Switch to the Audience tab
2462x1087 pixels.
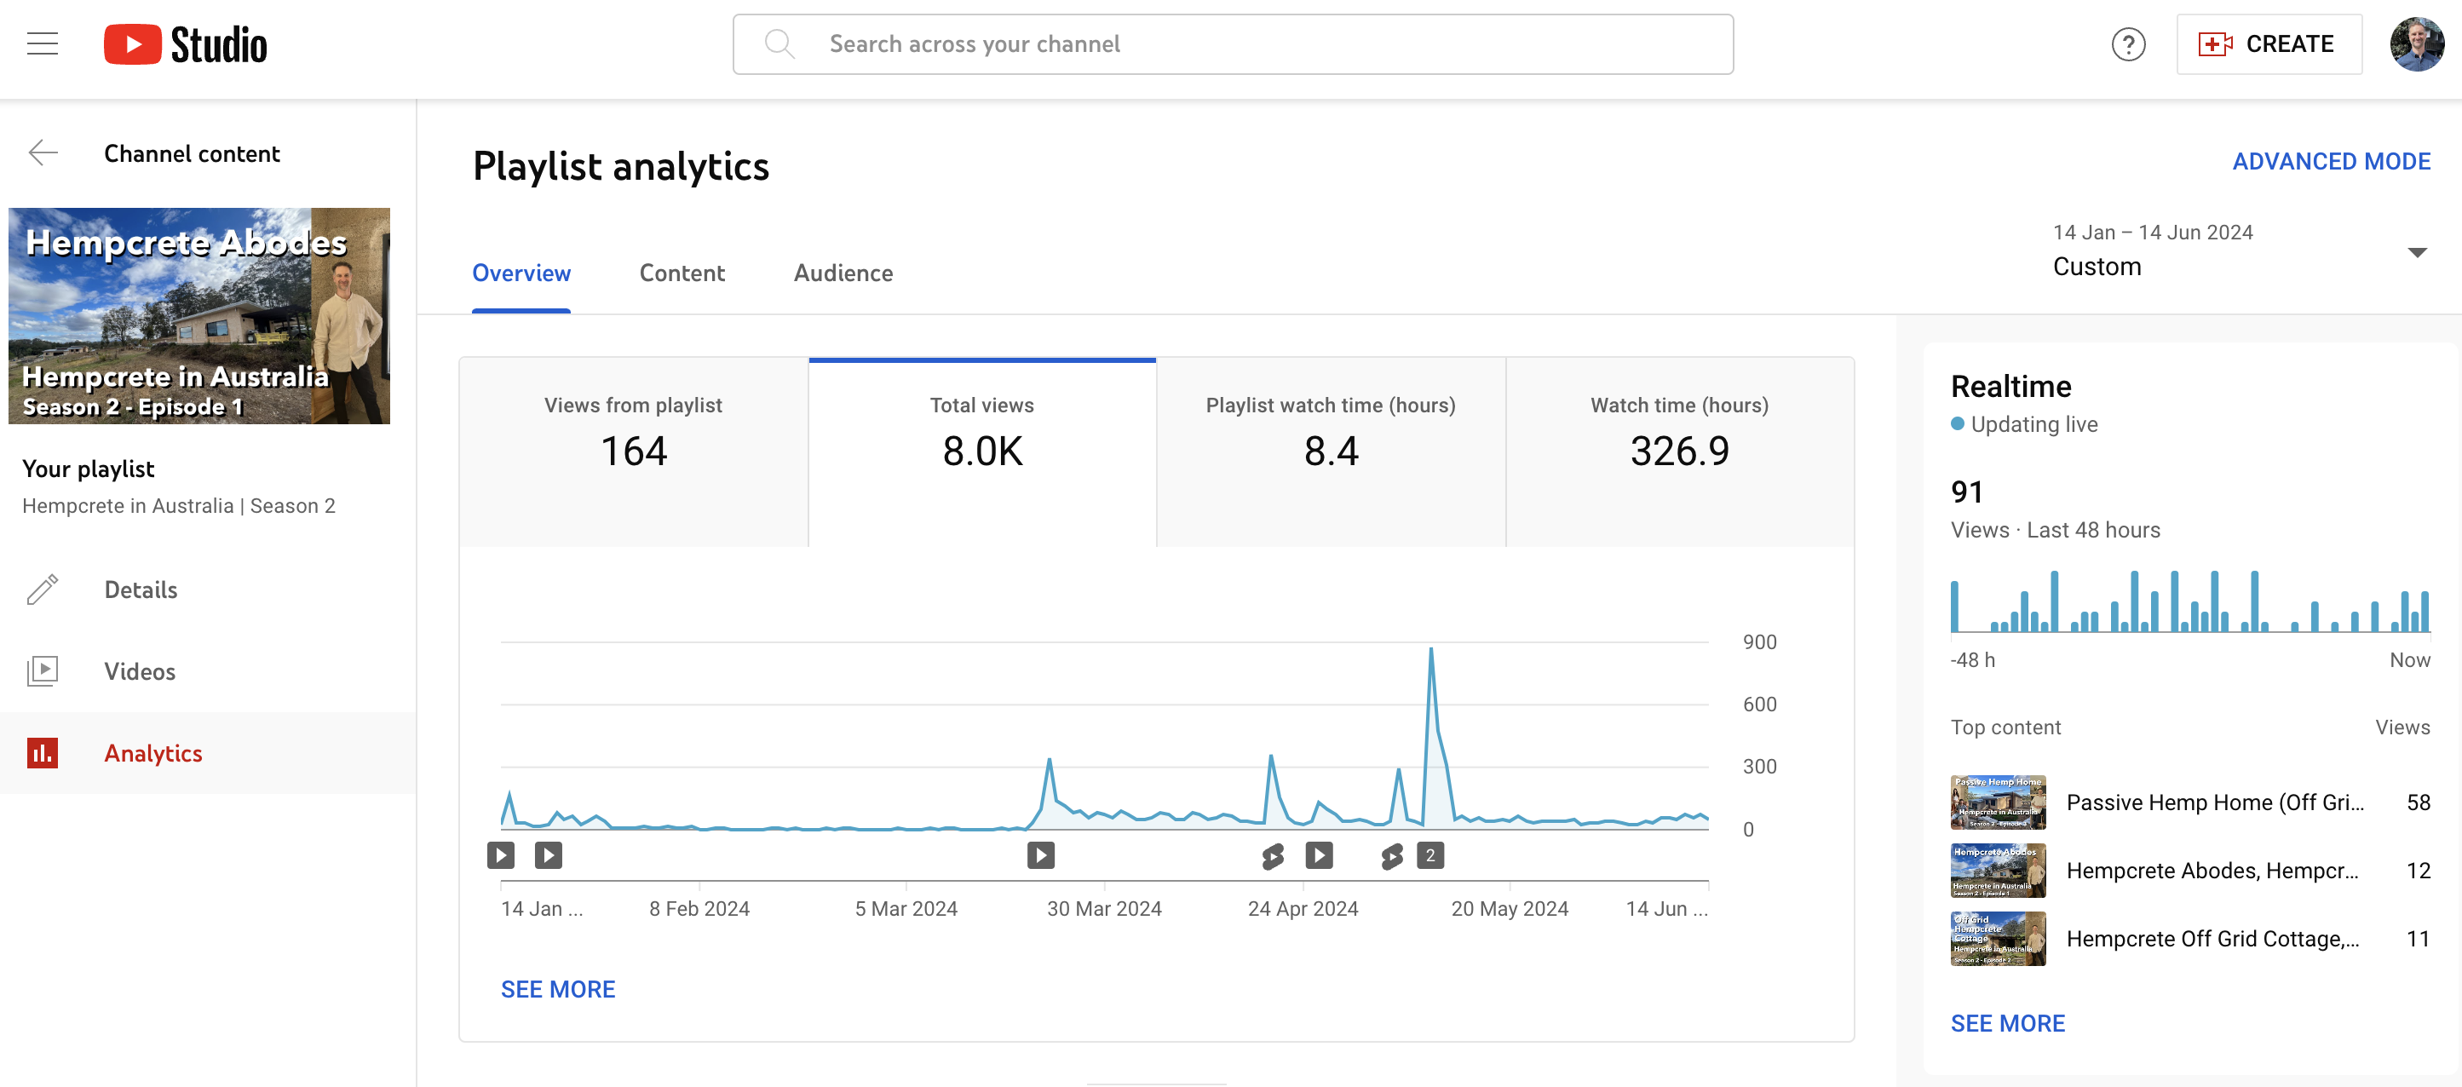tap(842, 273)
